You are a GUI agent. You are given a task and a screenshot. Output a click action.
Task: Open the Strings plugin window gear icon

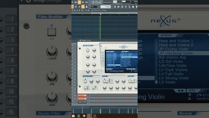tap(80, 40)
